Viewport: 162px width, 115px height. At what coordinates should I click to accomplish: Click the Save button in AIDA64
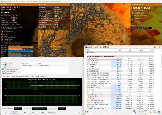[33, 112]
